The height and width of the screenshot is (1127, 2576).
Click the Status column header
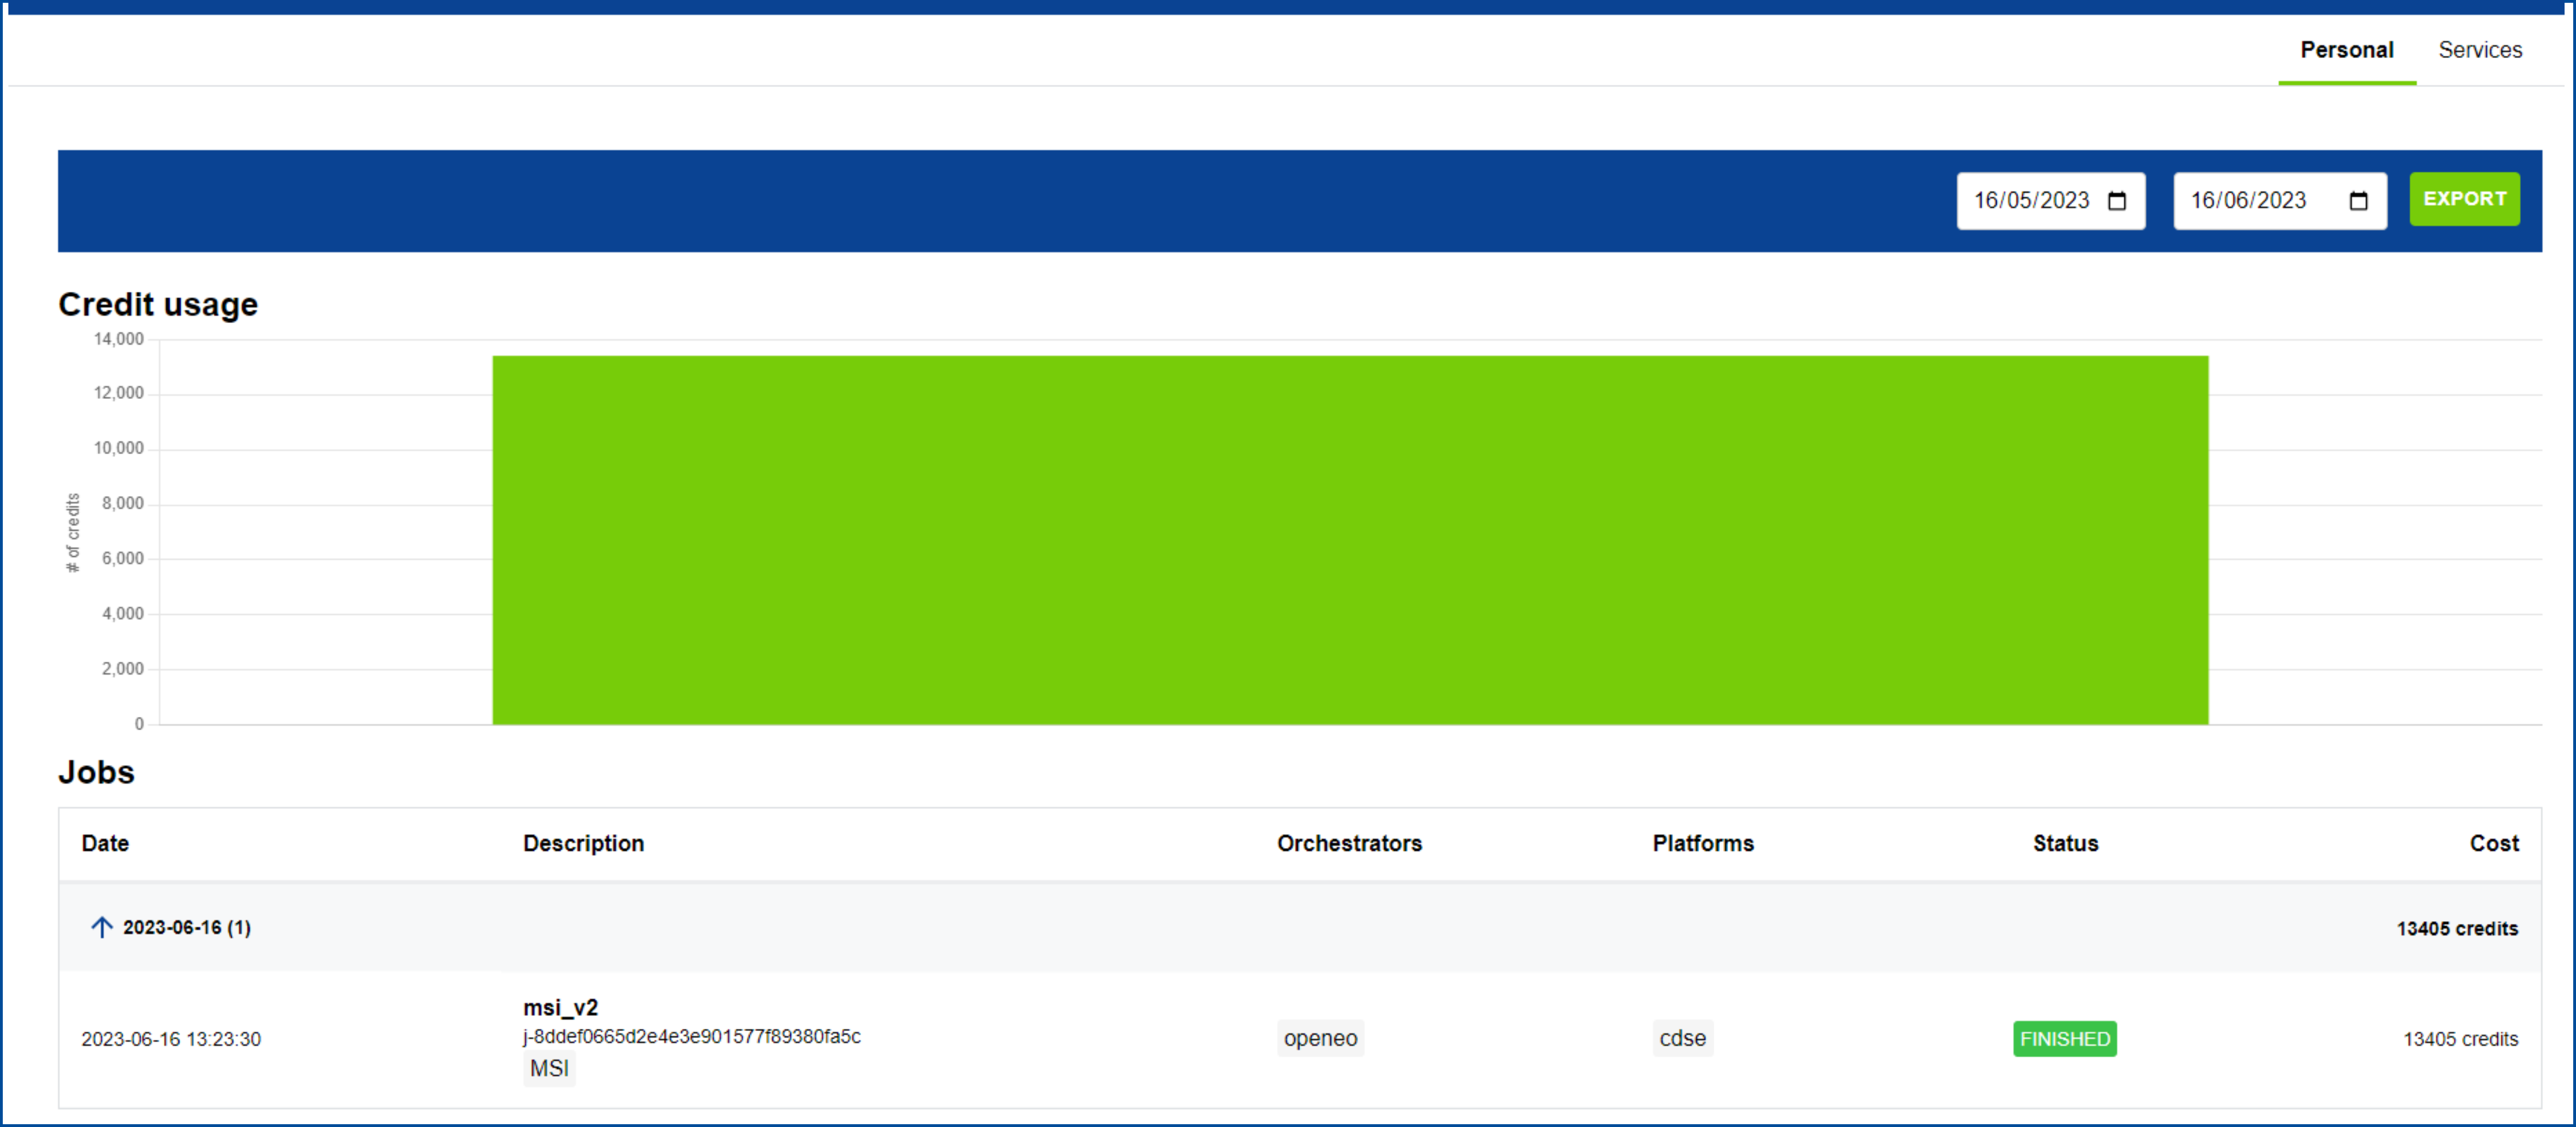pos(2065,843)
